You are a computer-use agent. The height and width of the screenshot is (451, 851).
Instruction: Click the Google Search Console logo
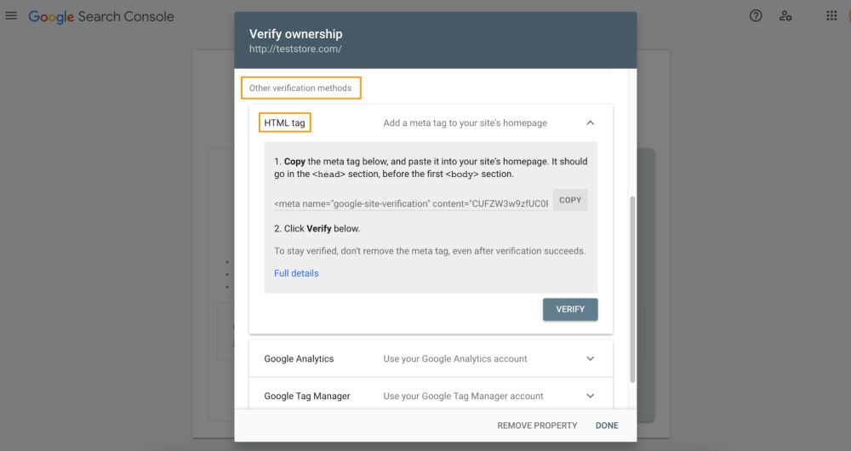tap(101, 16)
